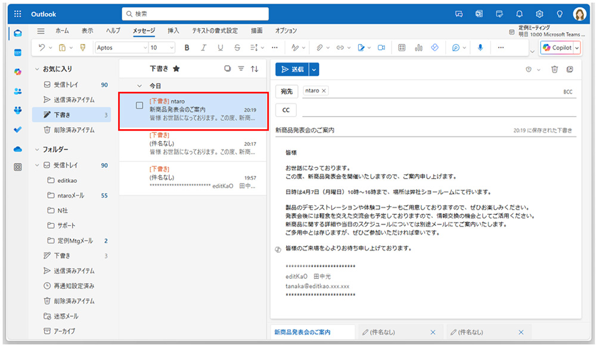Image resolution: width=596 pixels, height=346 pixels.
Task: Click the dictate microphone icon
Action: pos(480,48)
